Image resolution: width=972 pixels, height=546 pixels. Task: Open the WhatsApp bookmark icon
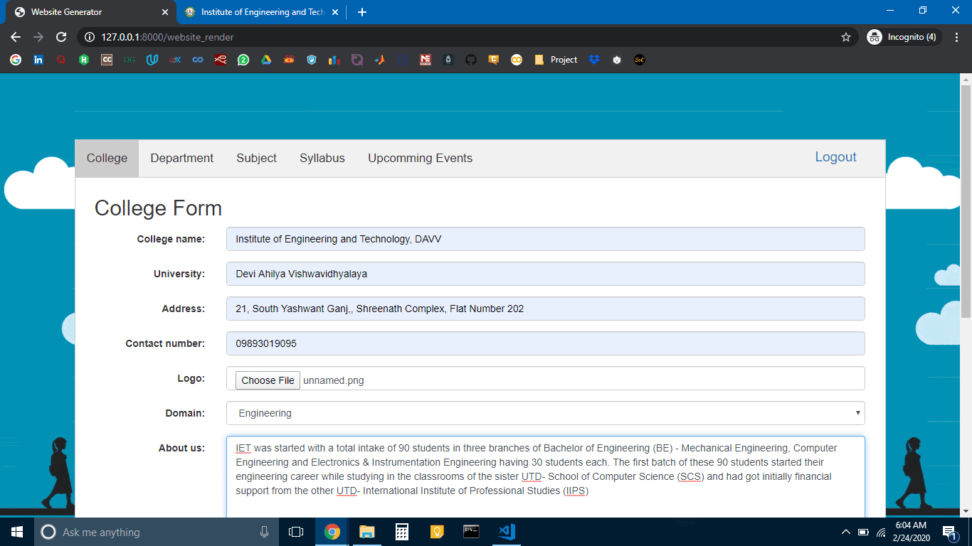(243, 60)
